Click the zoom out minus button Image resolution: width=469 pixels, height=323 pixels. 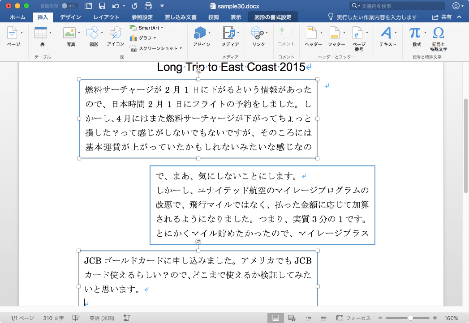tap(380, 318)
